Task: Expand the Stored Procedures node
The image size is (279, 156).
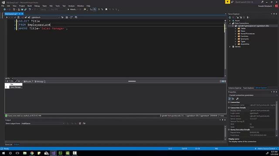Action: click(235, 34)
